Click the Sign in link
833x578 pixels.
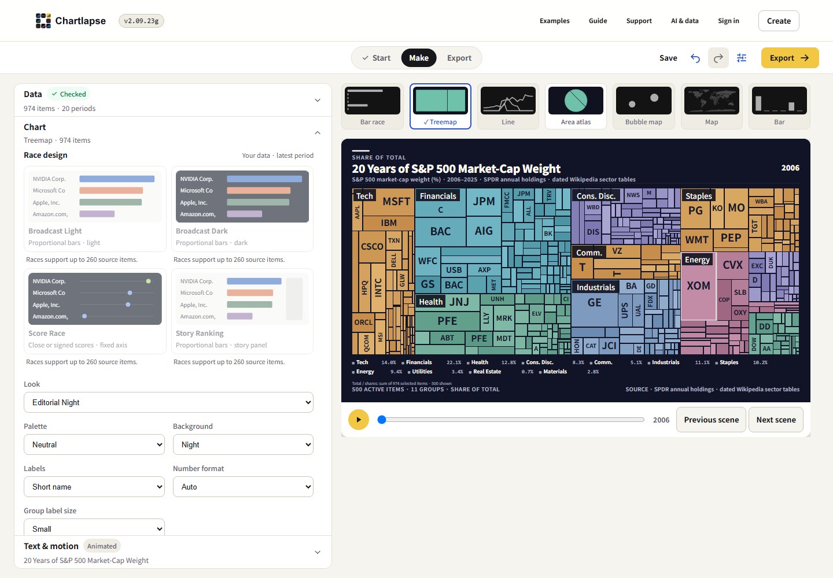coord(729,21)
